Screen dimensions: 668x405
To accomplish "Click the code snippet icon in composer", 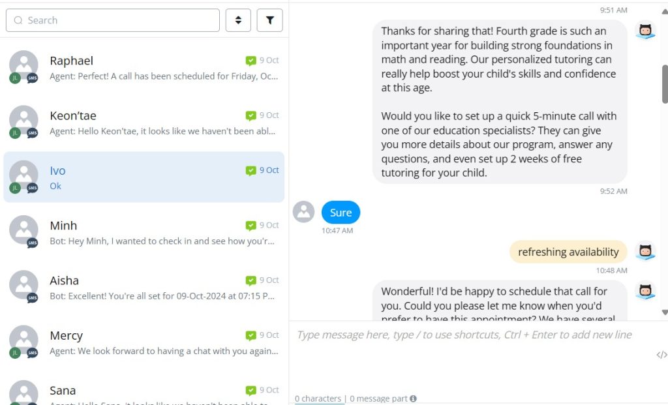I will (x=661, y=355).
